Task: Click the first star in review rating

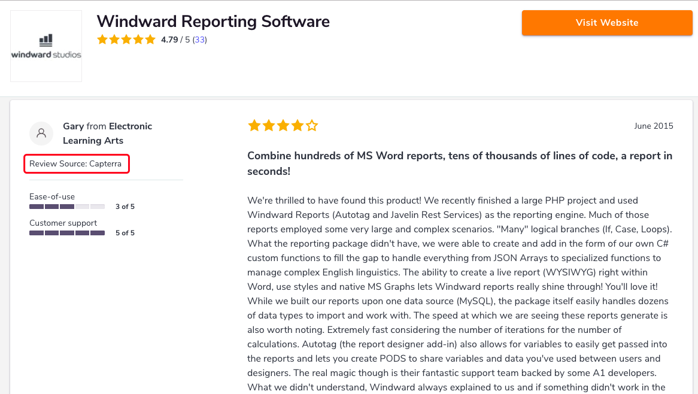Action: (254, 126)
